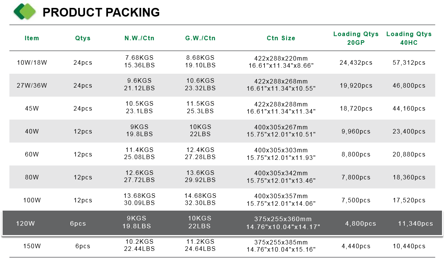The image size is (445, 258).
Task: Select the Qtys column header
Action: pos(83,38)
